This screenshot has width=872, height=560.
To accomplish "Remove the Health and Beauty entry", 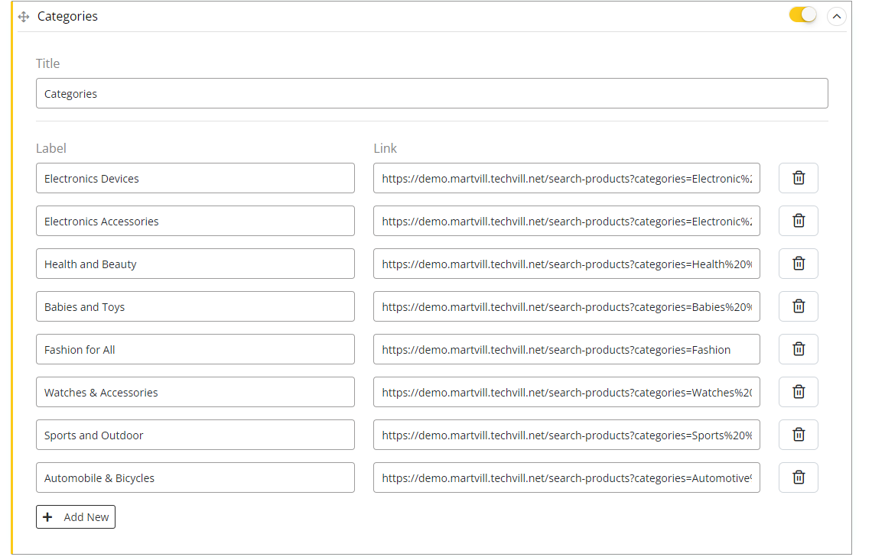I will point(798,264).
